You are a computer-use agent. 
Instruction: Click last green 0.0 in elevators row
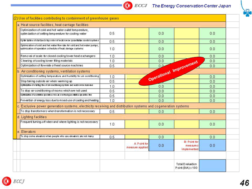click(213, 137)
